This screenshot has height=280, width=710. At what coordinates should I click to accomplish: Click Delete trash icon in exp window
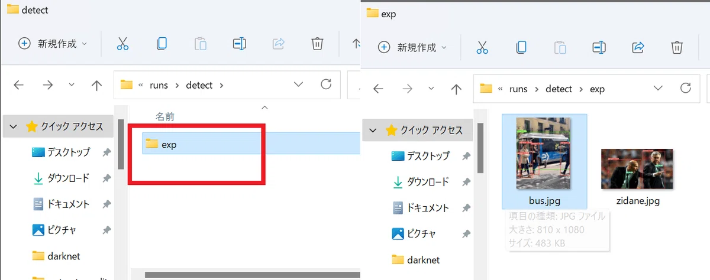tap(677, 47)
